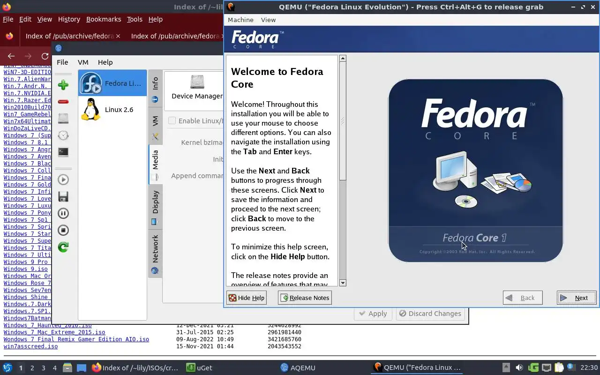Image resolution: width=600 pixels, height=375 pixels.
Task: Click the green reset arrow icon in AQEMU
Action: point(63,247)
